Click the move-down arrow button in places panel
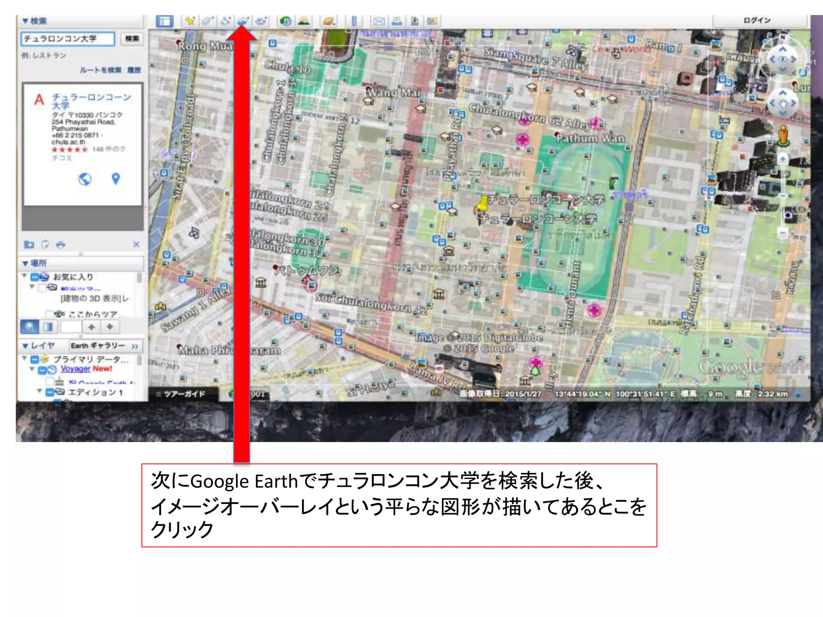This screenshot has height=617, width=823. click(x=110, y=327)
